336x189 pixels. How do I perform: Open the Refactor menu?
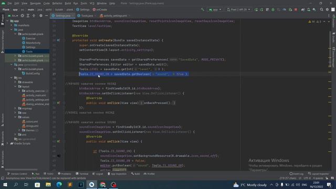(x=57, y=3)
